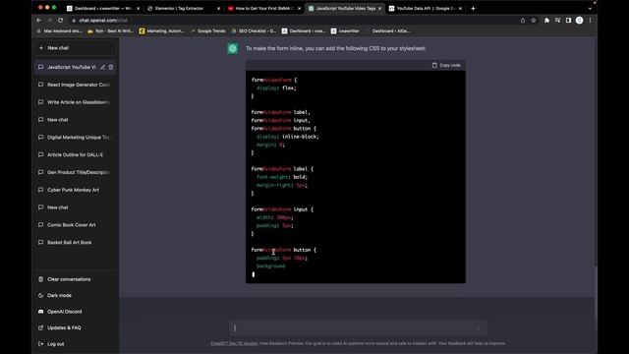
Task: Switch to Dashboard cwawriter browser tab
Action: 103,8
